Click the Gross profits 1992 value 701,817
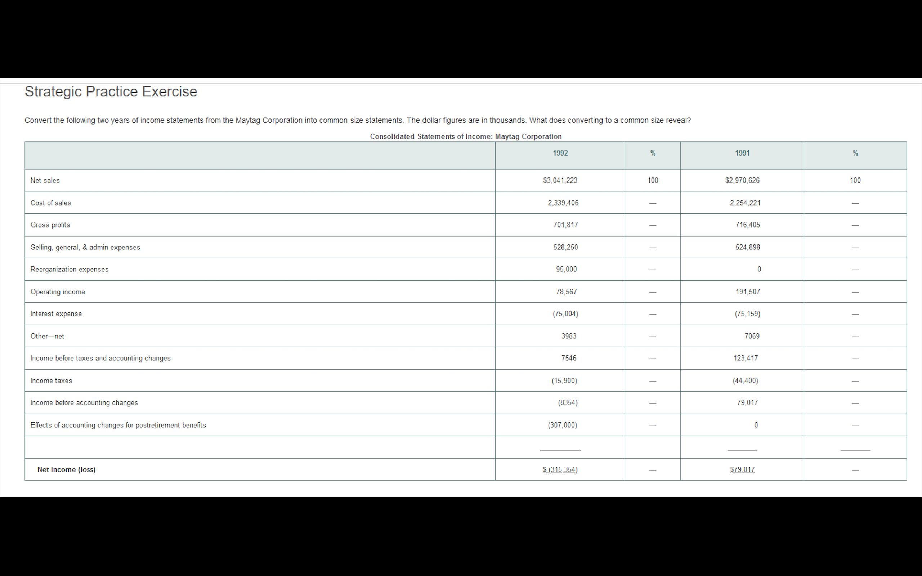The width and height of the screenshot is (922, 576). [x=565, y=225]
